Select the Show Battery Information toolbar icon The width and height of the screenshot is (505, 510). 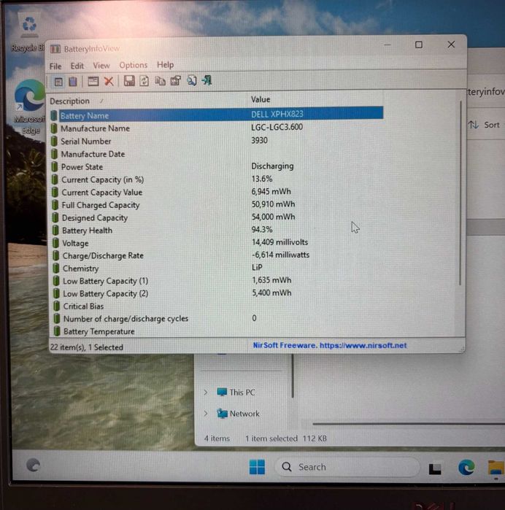[x=58, y=82]
